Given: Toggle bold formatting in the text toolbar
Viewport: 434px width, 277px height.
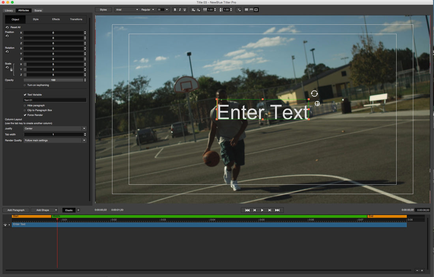Looking at the screenshot, I should coord(175,9).
